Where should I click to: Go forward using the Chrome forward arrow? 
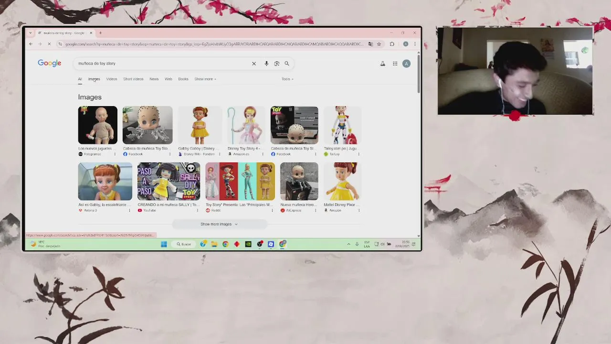pos(40,44)
